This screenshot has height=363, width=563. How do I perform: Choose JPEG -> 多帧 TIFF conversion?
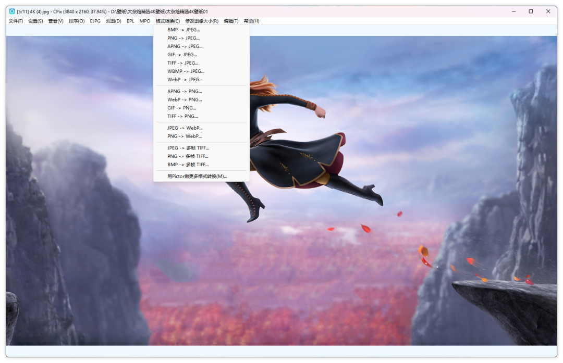tap(201, 148)
